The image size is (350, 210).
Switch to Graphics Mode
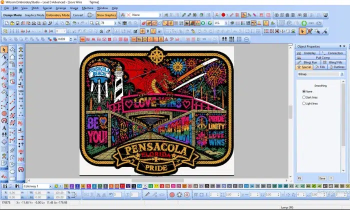34,15
